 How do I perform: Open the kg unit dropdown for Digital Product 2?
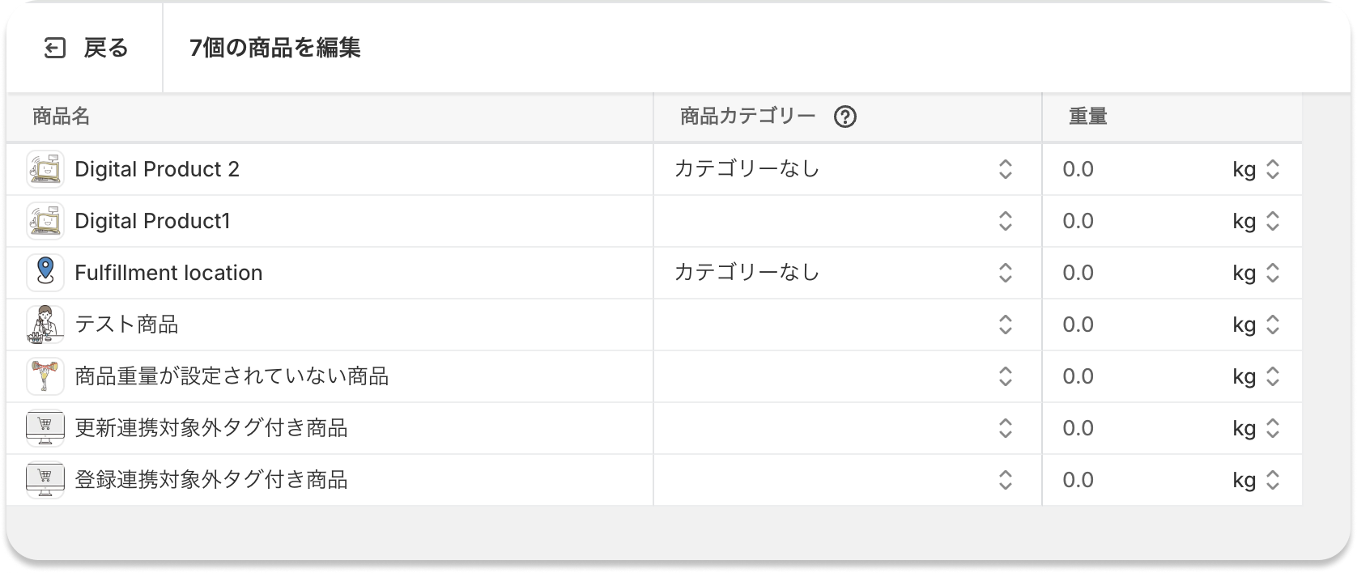point(1273,169)
